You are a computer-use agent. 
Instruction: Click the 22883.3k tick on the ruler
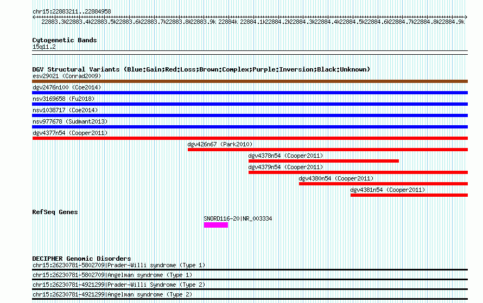pos(54,22)
